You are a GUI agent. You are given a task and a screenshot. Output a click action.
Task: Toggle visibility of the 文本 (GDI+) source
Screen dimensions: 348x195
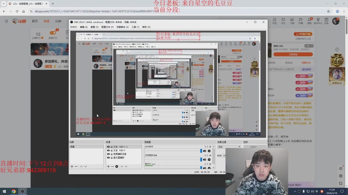(x=108, y=150)
